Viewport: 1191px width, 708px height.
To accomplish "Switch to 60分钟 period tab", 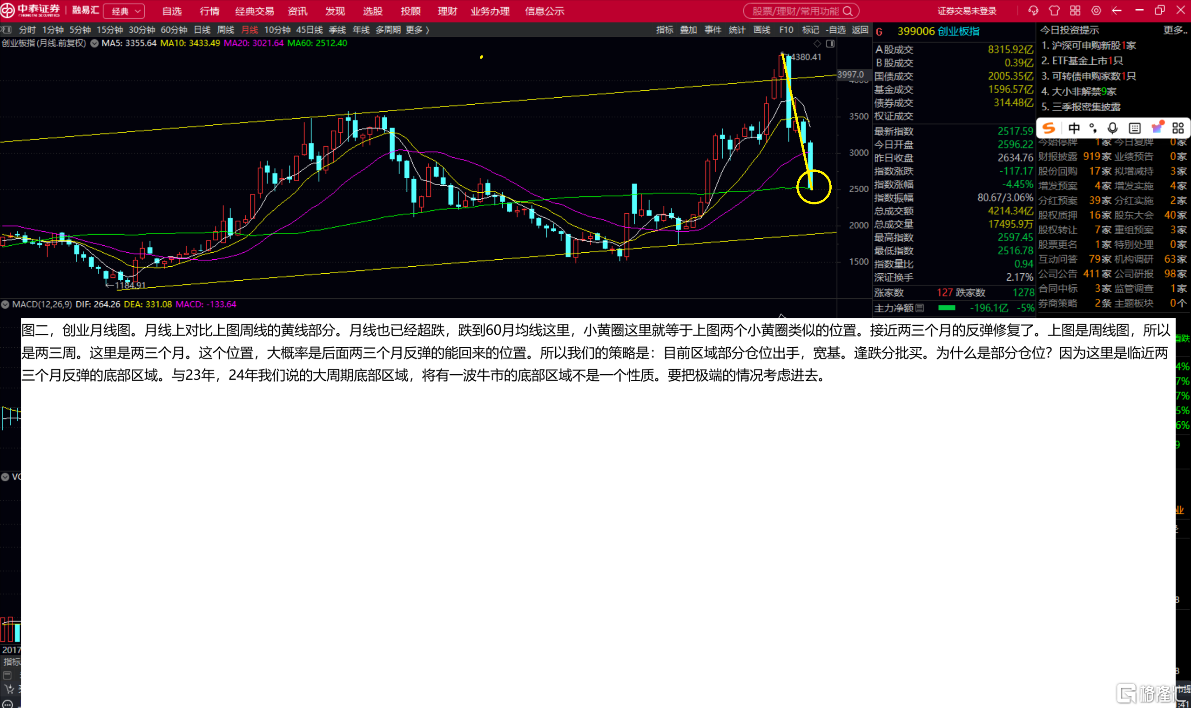I will coord(174,30).
